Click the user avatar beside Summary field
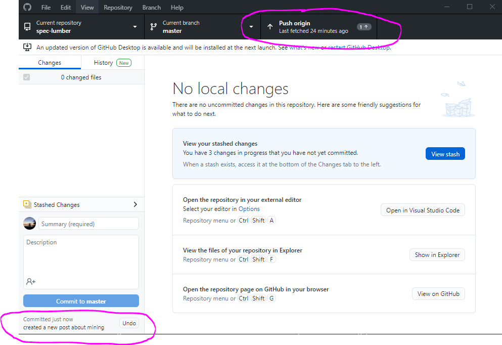The height and width of the screenshot is (345, 502). [30, 224]
